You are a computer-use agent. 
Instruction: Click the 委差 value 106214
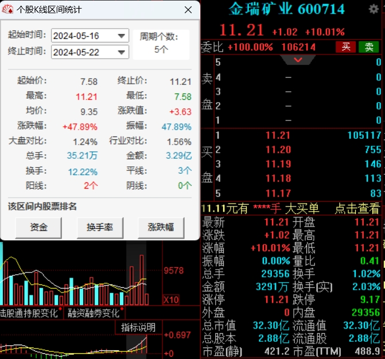point(298,47)
